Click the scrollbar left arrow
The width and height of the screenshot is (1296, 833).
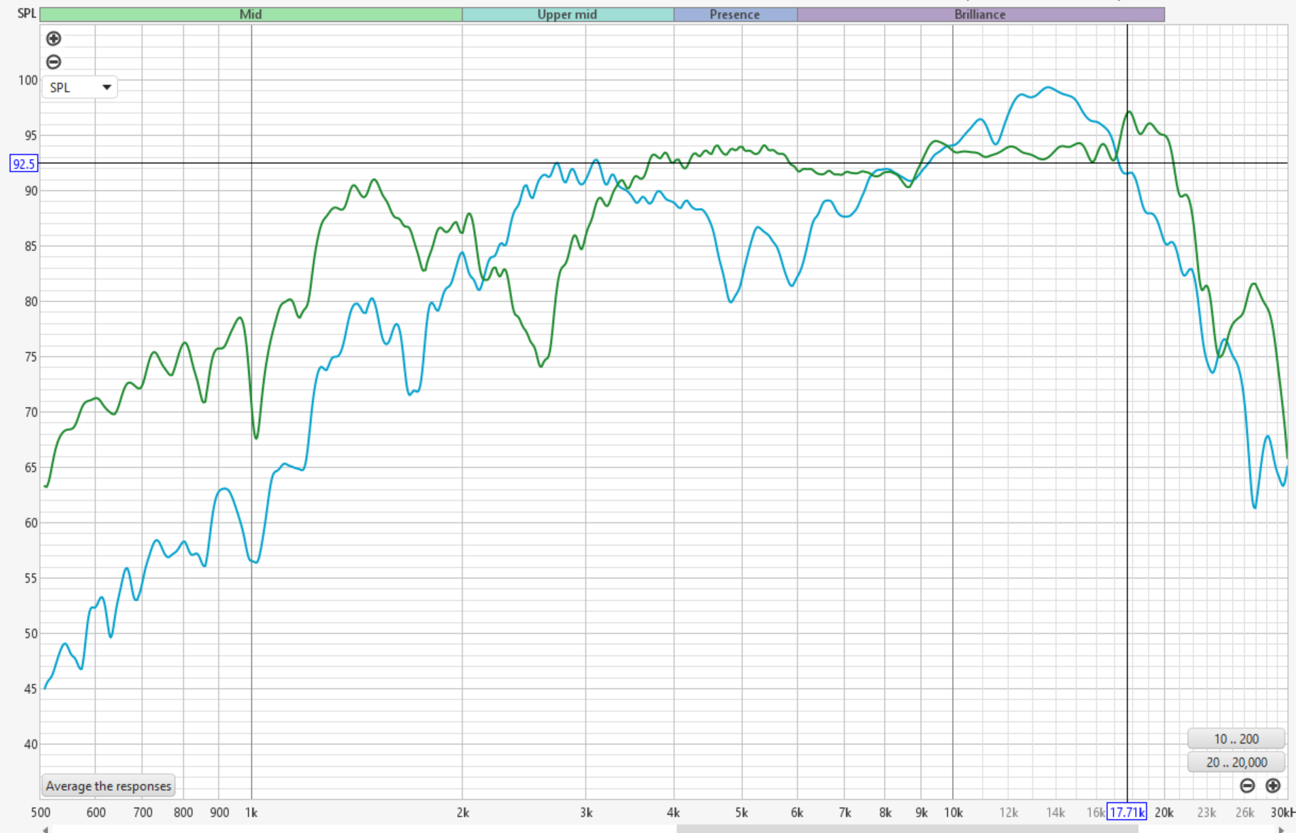coord(45,829)
